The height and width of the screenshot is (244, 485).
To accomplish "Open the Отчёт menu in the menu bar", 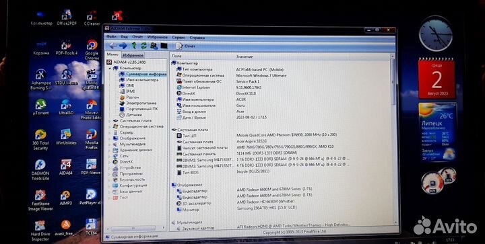I will pos(137,37).
